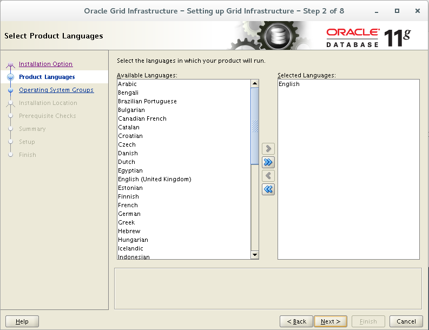Click the remove all languages double arrow

point(268,189)
